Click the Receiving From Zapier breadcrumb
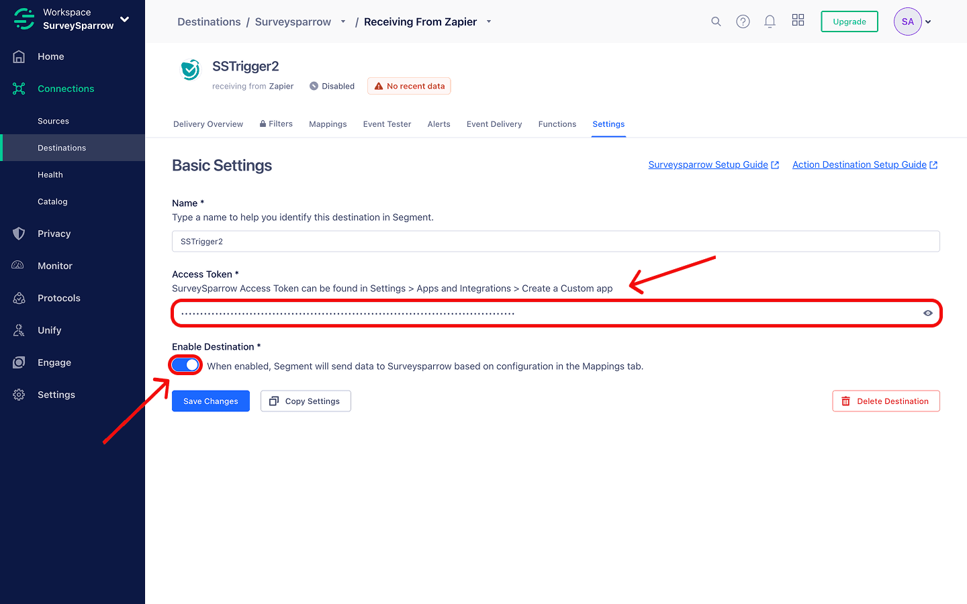Viewport: 967px width, 604px height. coord(420,21)
